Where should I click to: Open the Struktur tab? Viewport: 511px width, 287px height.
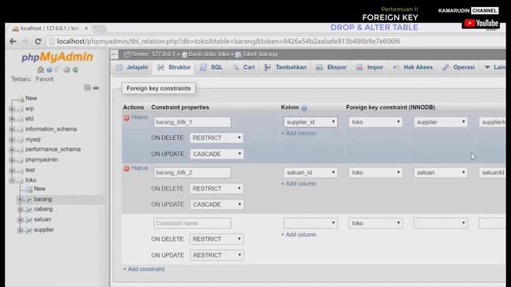click(174, 67)
